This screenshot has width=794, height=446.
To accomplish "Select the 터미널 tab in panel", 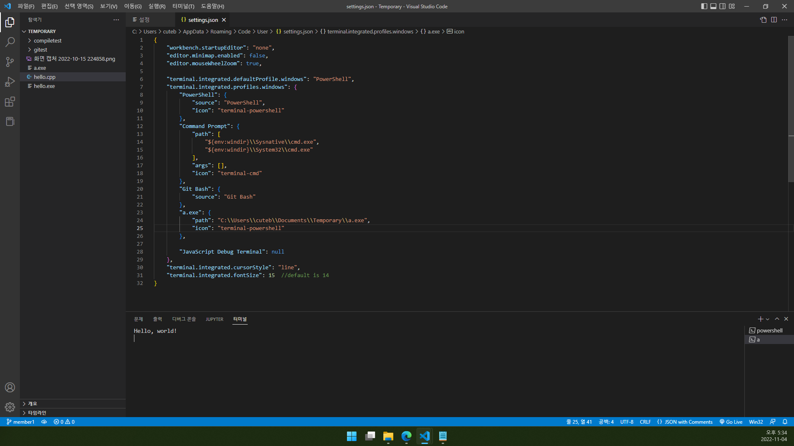I will (240, 318).
